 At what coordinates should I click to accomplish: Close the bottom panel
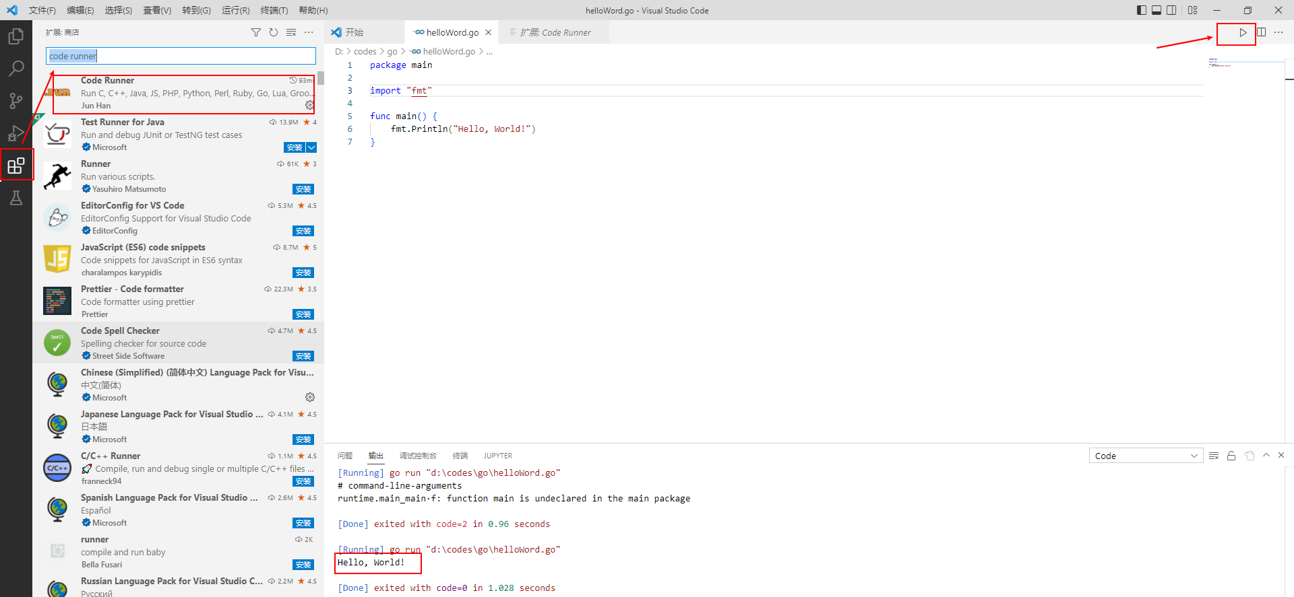[x=1281, y=456]
